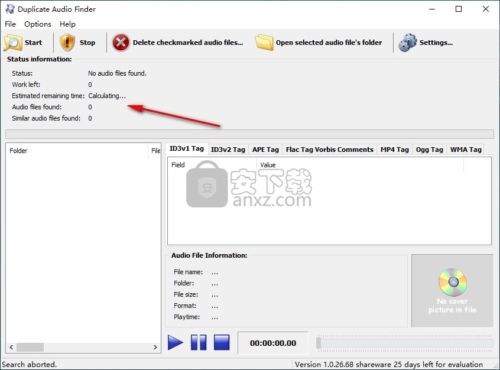Viewport: 500px width, 370px height.
Task: Click the Stop toolbar button label
Action: [x=87, y=43]
